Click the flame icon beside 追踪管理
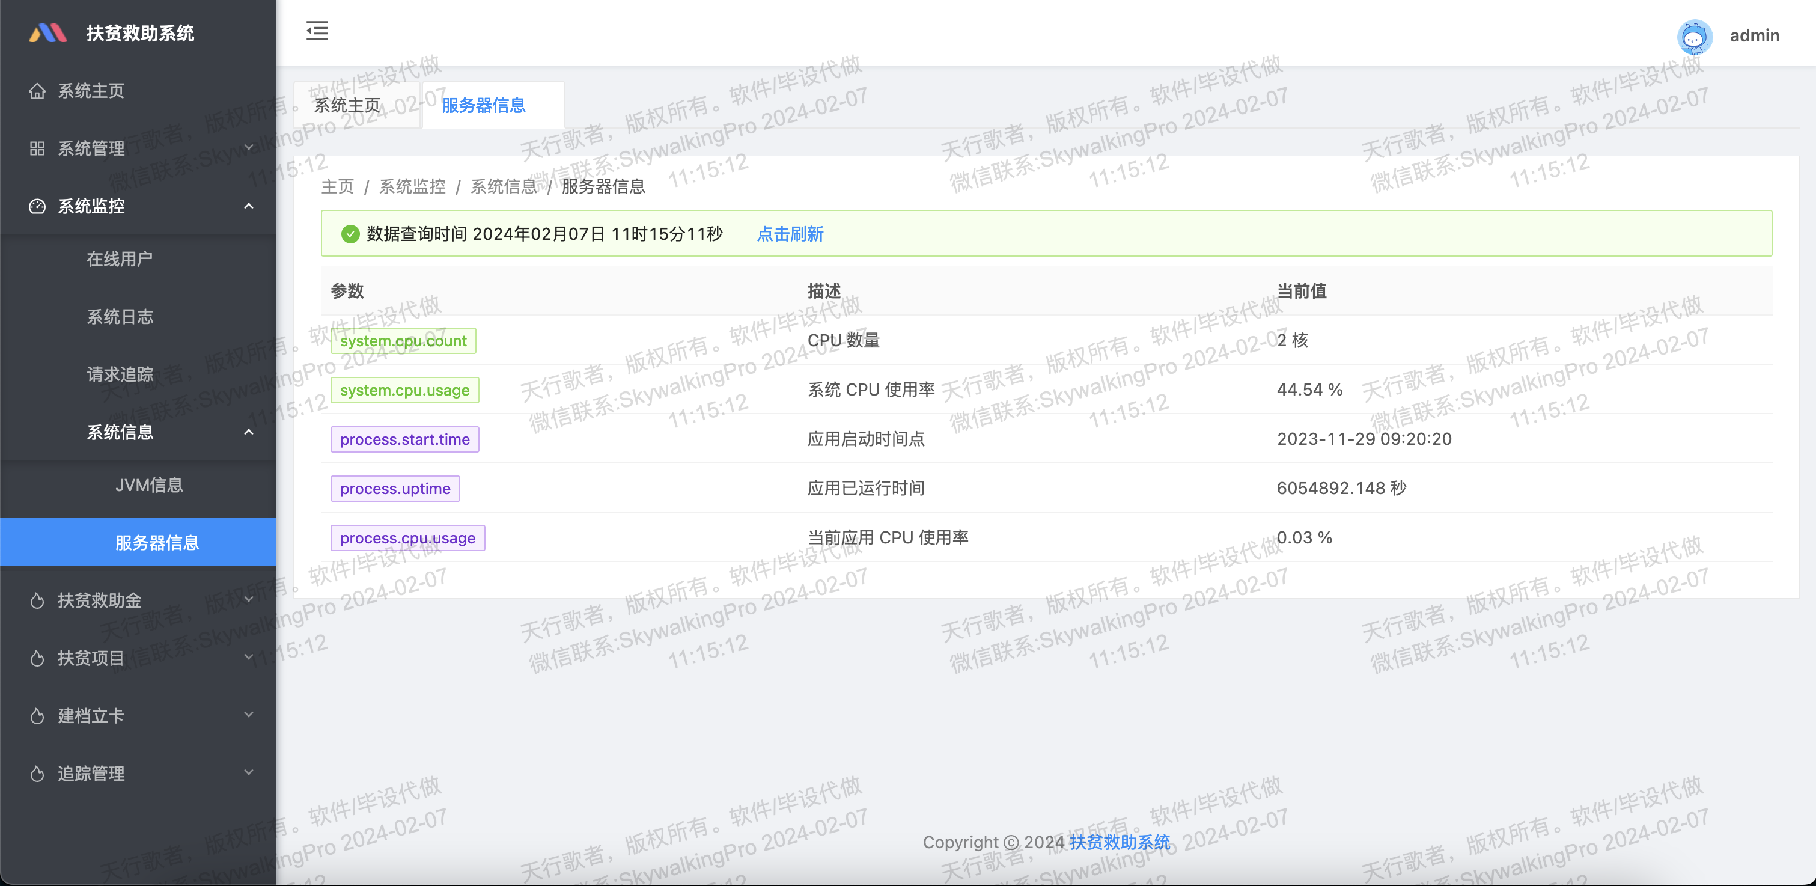 click(x=37, y=775)
